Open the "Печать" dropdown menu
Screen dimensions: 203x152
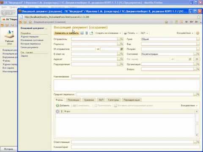131,33
